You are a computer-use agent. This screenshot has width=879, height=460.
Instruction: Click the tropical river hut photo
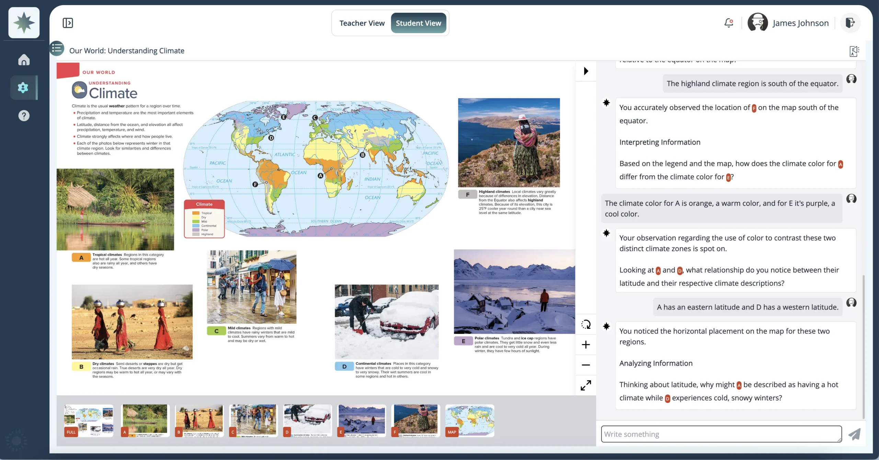coord(115,209)
